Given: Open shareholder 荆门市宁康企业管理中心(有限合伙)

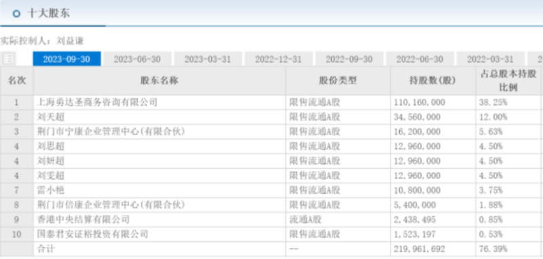Looking at the screenshot, I should [x=111, y=132].
